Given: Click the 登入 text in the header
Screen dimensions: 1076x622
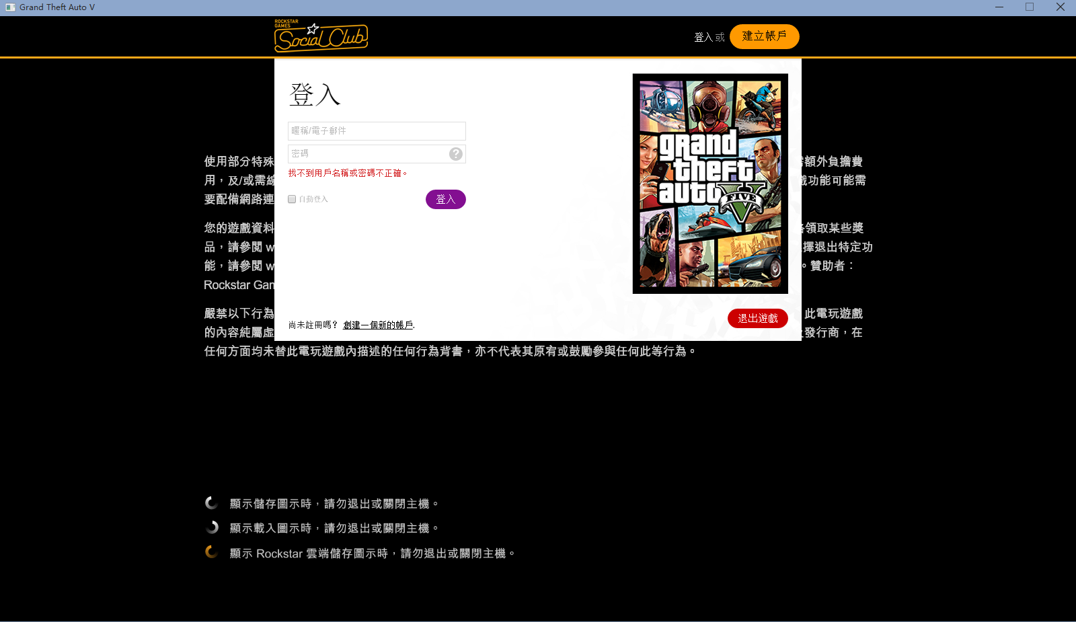Looking at the screenshot, I should tap(703, 37).
